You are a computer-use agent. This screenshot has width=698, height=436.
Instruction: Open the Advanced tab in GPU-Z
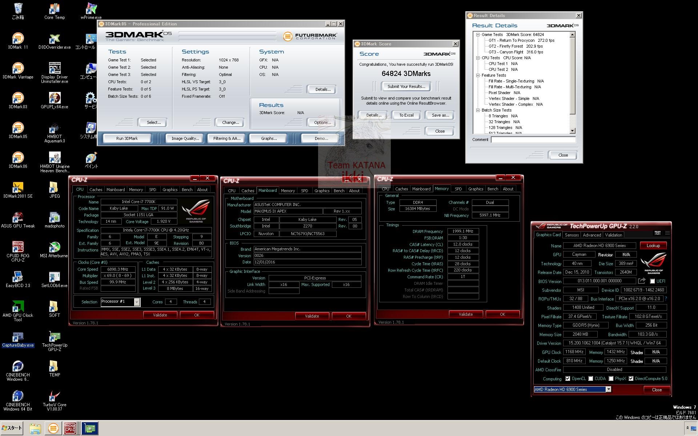(592, 235)
